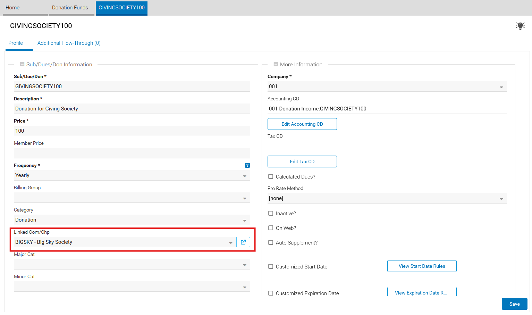This screenshot has height=315, width=532.
Task: Collapse the More Information section
Action: pos(276,64)
